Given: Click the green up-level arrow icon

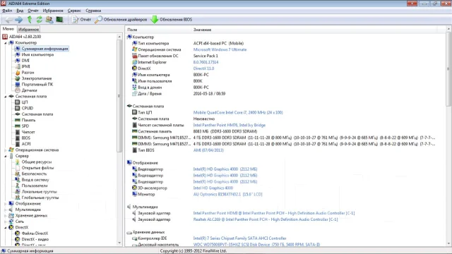Looking at the screenshot, I should (x=30, y=20).
